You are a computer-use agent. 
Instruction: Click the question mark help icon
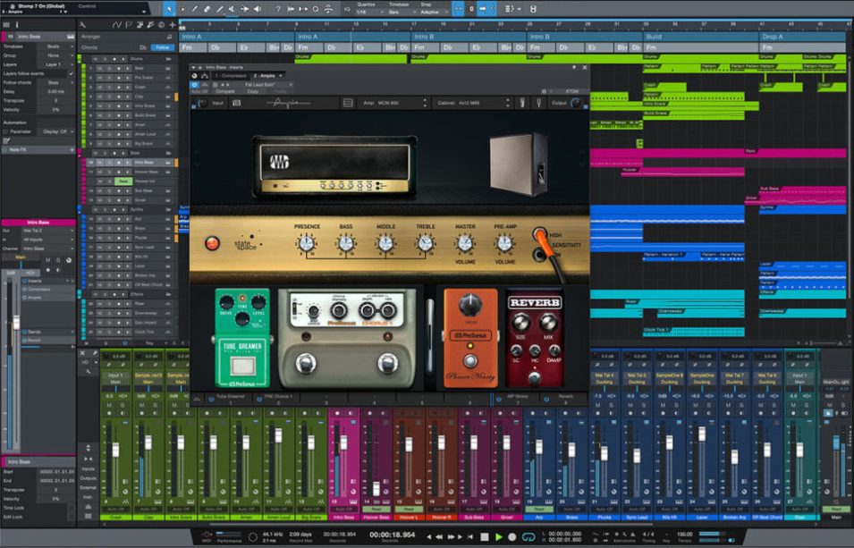[278, 9]
